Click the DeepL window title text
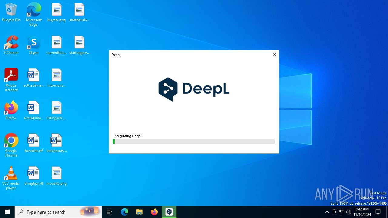The width and height of the screenshot is (388, 218). tap(116, 55)
